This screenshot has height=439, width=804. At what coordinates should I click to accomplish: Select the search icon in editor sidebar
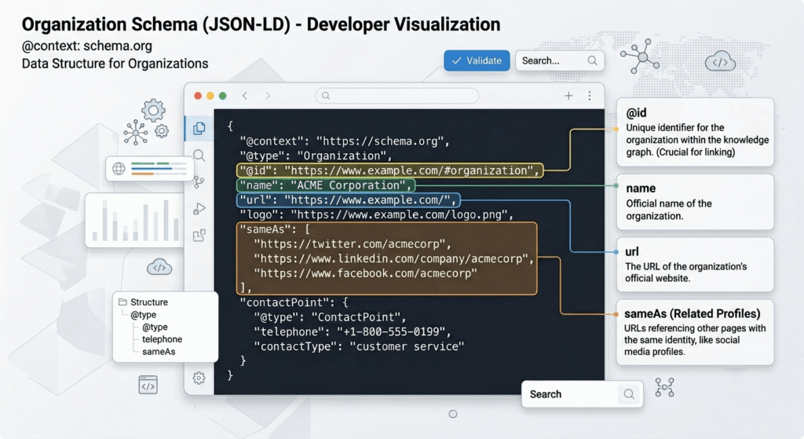(199, 155)
